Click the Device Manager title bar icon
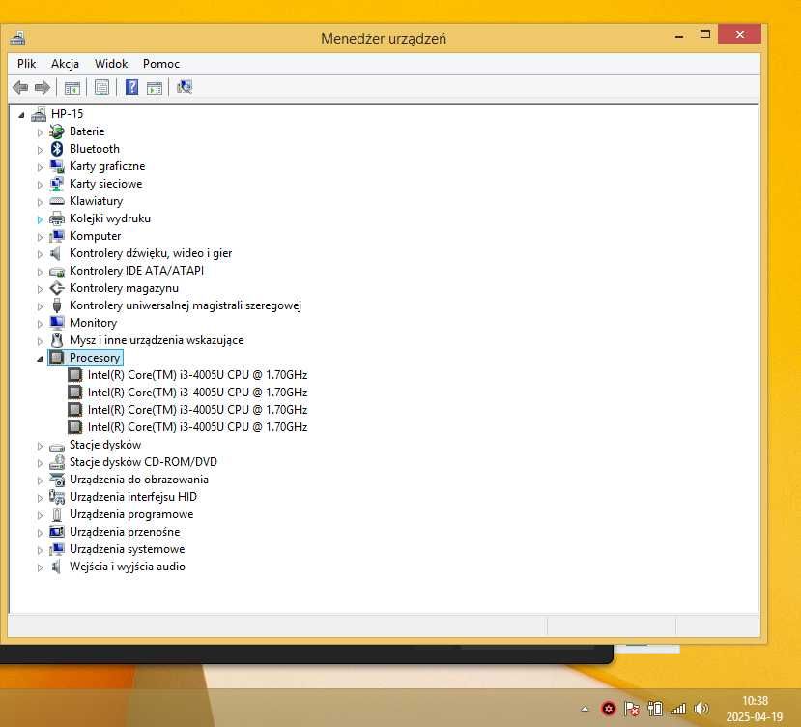Image resolution: width=801 pixels, height=727 pixels. (x=17, y=39)
